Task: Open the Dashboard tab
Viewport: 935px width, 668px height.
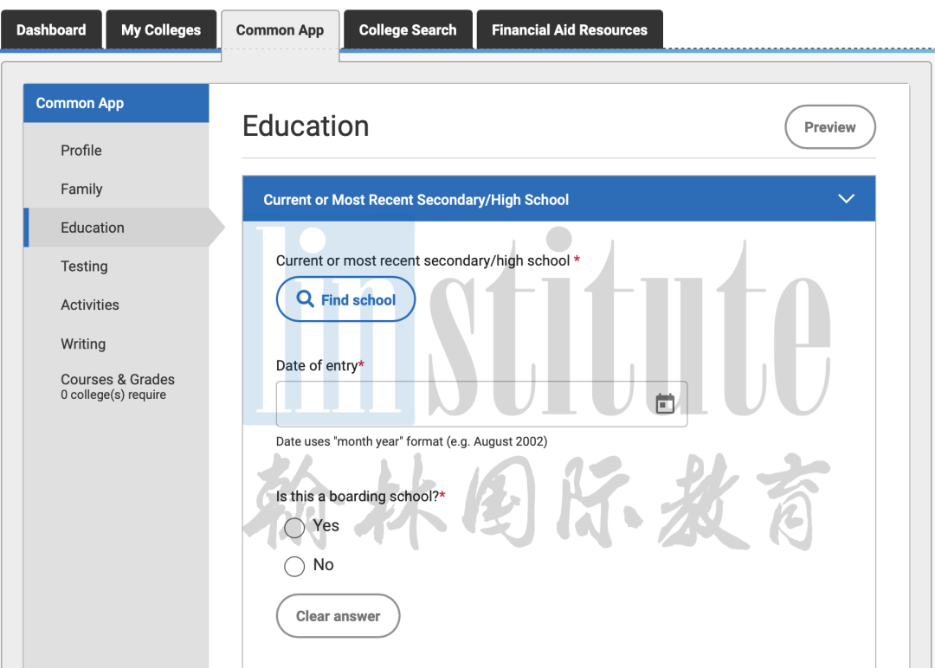Action: click(x=51, y=29)
